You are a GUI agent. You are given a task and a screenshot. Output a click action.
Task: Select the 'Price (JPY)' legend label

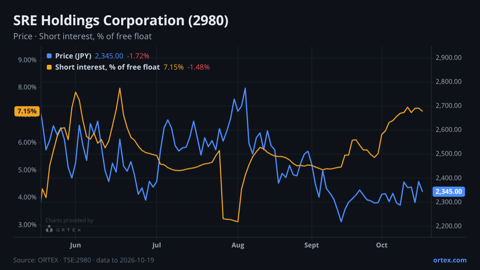tap(73, 56)
